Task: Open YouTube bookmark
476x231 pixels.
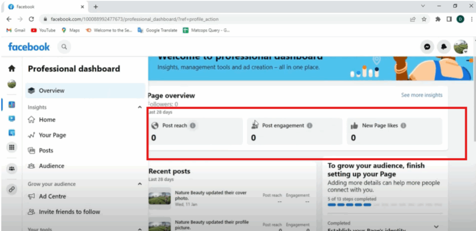Action: coord(43,30)
